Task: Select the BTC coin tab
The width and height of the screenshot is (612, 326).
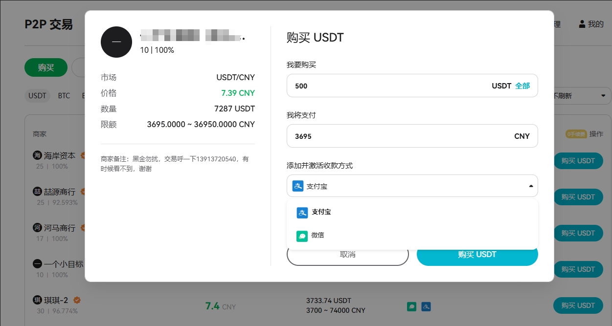Action: 64,96
